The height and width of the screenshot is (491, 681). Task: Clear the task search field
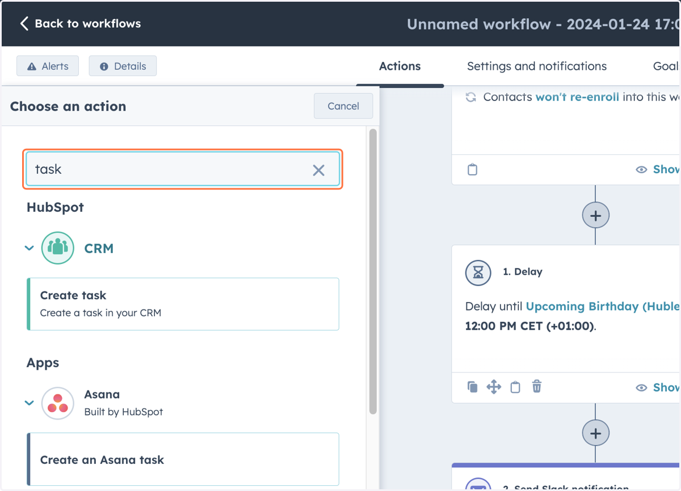[x=319, y=170]
